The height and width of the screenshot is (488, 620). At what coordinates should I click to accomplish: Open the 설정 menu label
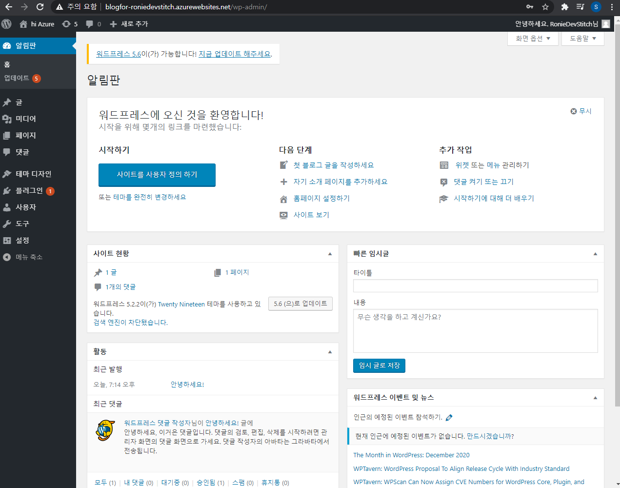(22, 240)
